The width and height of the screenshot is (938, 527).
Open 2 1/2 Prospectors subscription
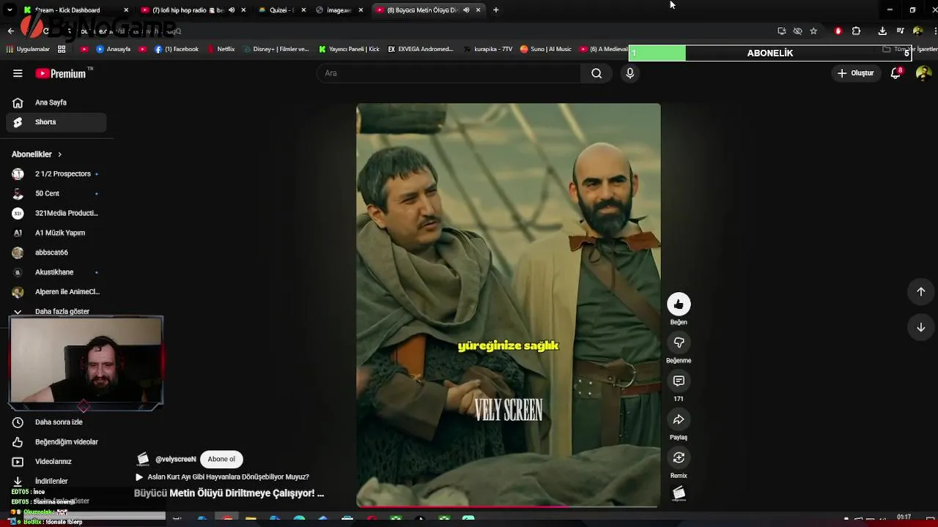click(x=56, y=174)
